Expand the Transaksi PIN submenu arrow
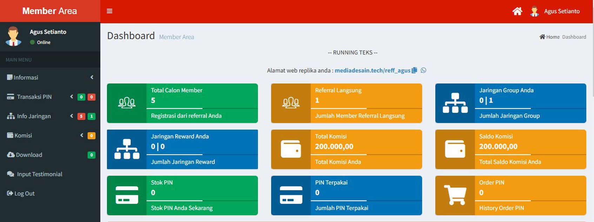This screenshot has height=222, width=594. pyautogui.click(x=72, y=97)
